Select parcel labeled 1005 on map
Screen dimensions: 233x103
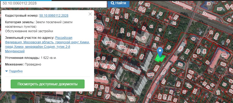coord(109,43)
